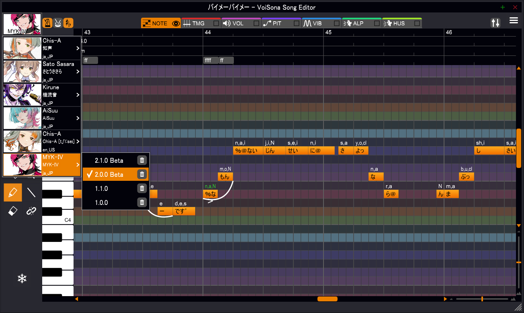
Task: Expand Chis-A en_US voice versions
Action: point(78,141)
